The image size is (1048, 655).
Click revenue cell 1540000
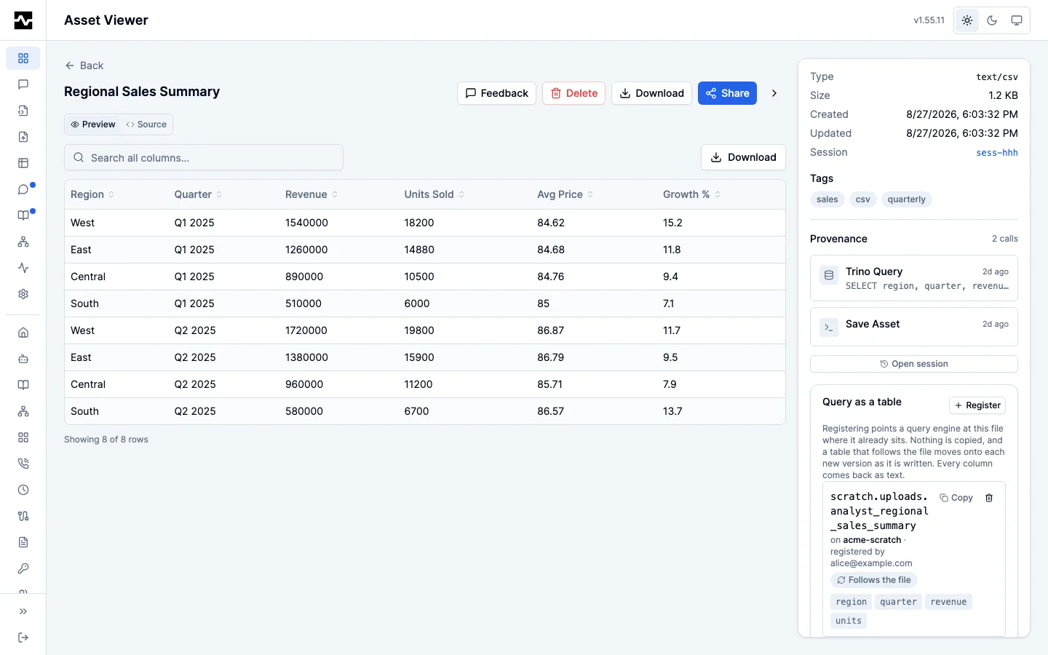pyautogui.click(x=306, y=223)
